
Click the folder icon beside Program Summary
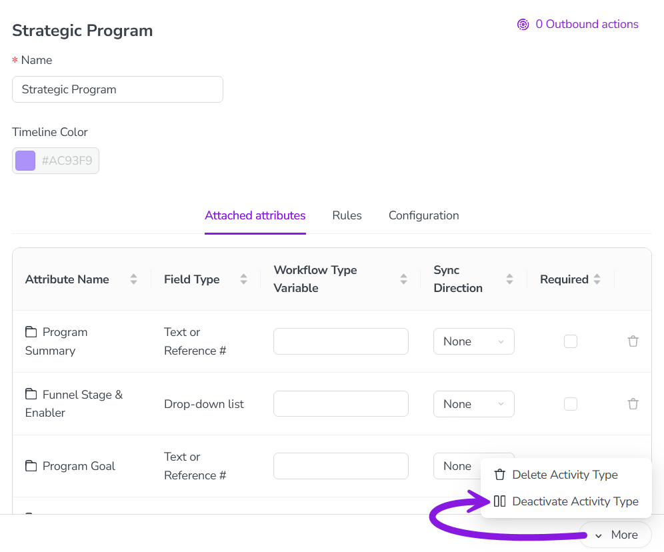pos(31,332)
